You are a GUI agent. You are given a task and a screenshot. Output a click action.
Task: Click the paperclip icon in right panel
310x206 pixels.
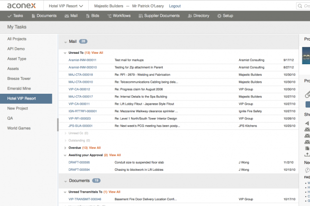(x=307, y=94)
